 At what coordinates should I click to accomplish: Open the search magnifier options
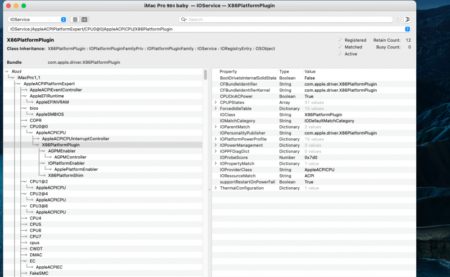pyautogui.click(x=184, y=19)
